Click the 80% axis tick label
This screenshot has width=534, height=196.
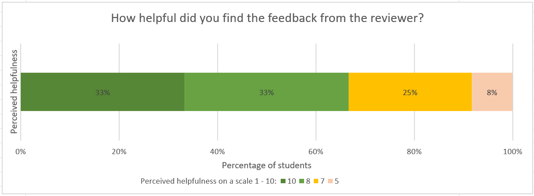tap(414, 152)
